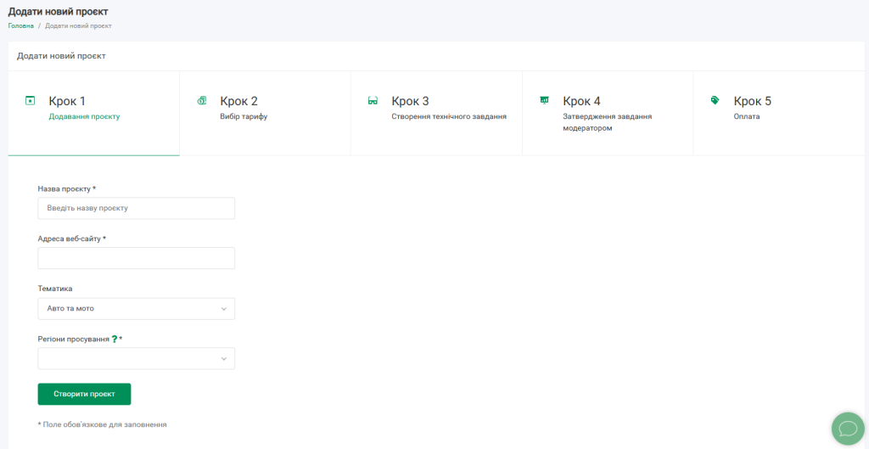Click the Крок 2 tariff icon
Screen dimensions: 869x449
point(201,101)
